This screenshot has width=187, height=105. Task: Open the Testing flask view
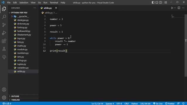[4, 49]
